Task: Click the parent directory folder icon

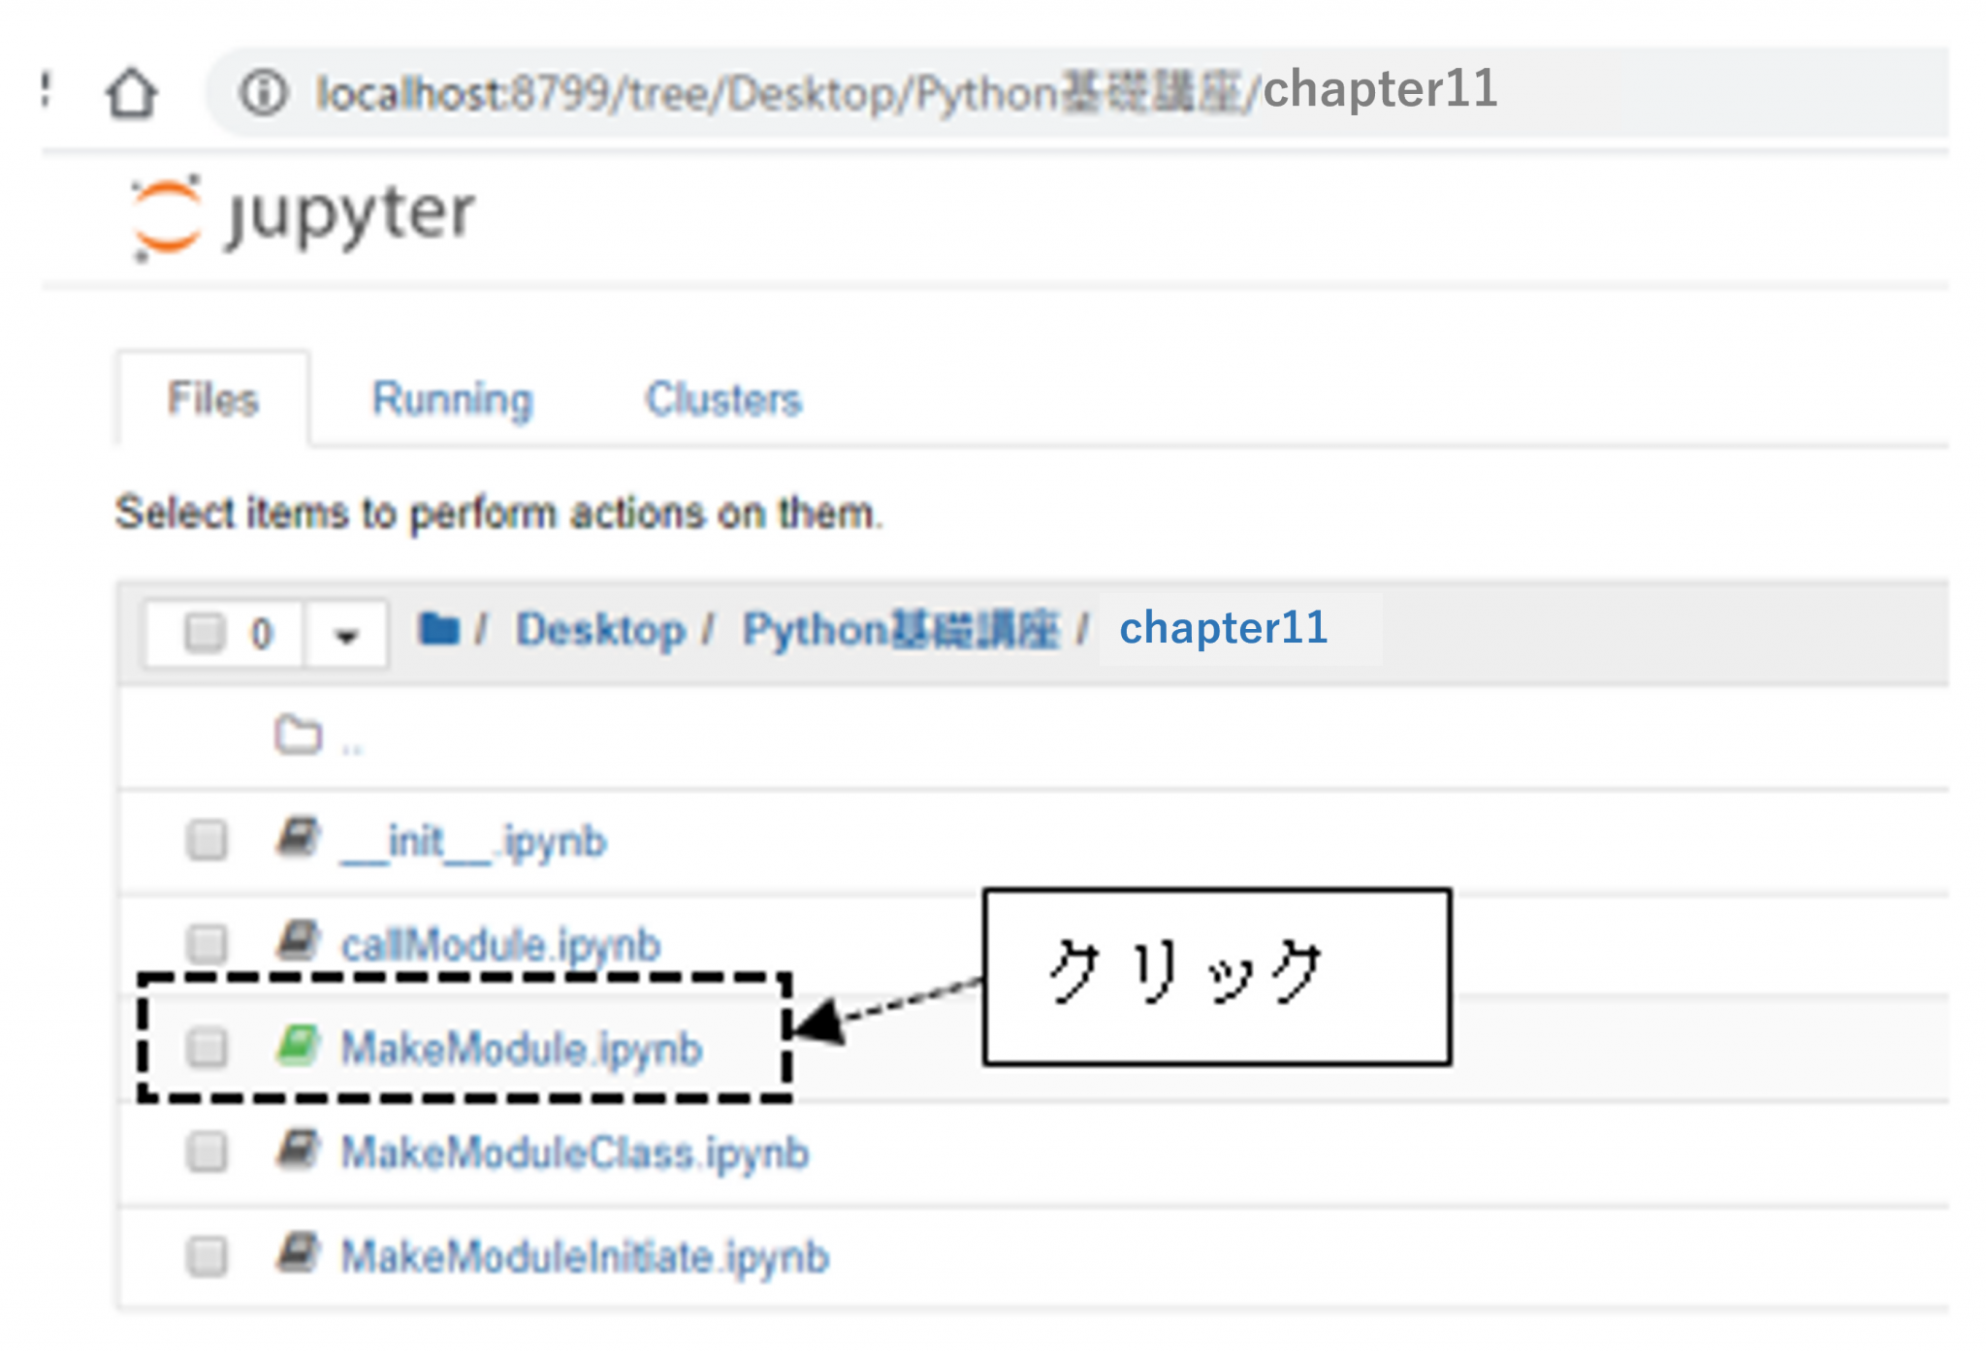Action: pyautogui.click(x=298, y=736)
